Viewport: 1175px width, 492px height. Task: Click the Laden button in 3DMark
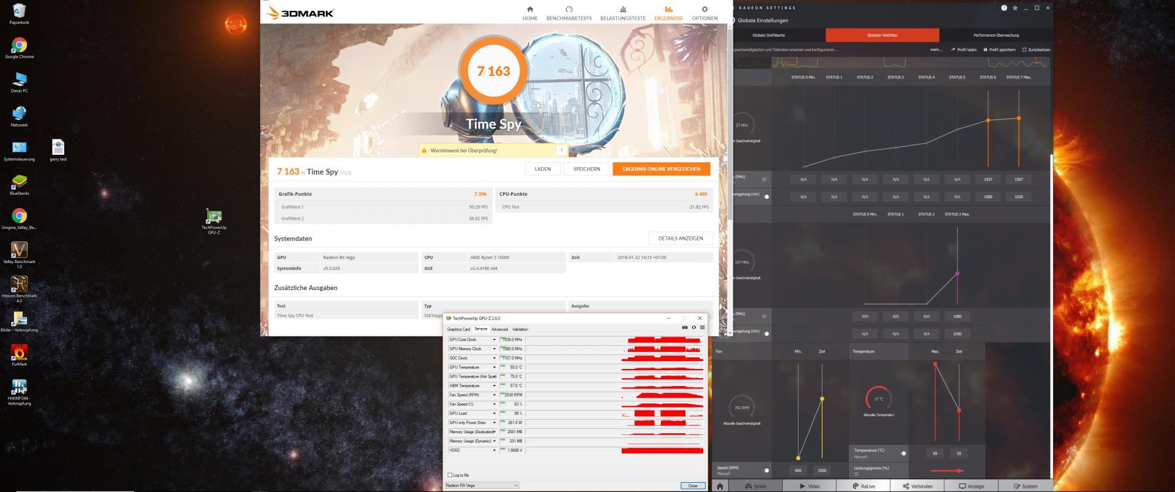(542, 169)
